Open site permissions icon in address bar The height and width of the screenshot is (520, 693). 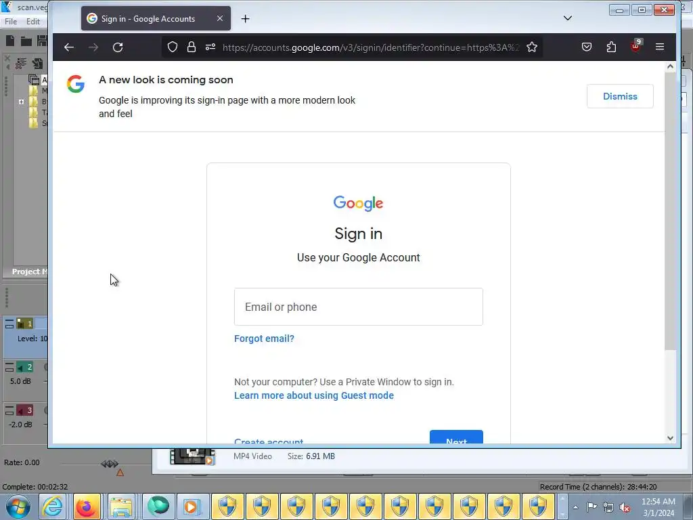pos(210,47)
